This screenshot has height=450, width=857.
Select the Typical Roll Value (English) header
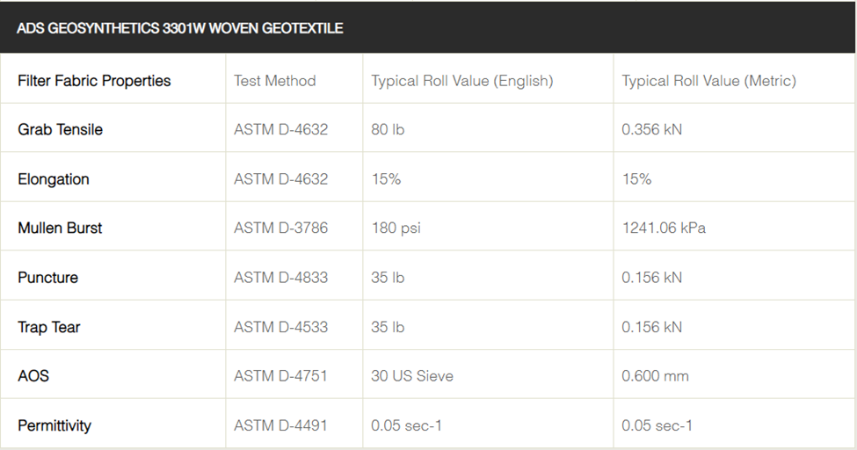[x=462, y=81]
